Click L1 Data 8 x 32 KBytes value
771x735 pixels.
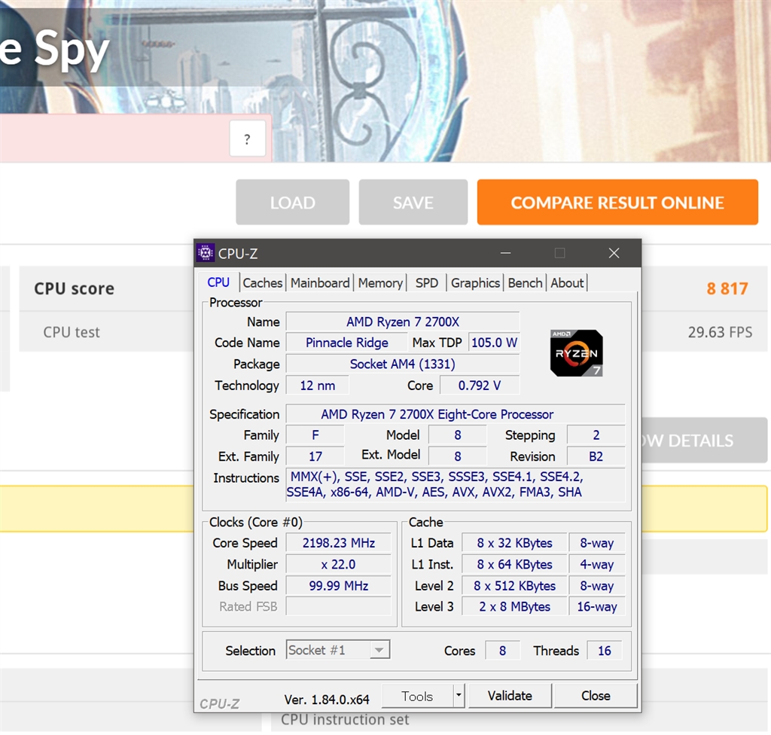[x=514, y=543]
